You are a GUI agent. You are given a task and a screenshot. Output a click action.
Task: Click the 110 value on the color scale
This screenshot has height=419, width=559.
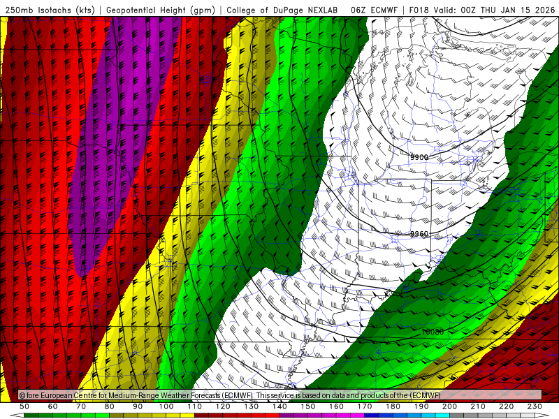click(x=195, y=406)
